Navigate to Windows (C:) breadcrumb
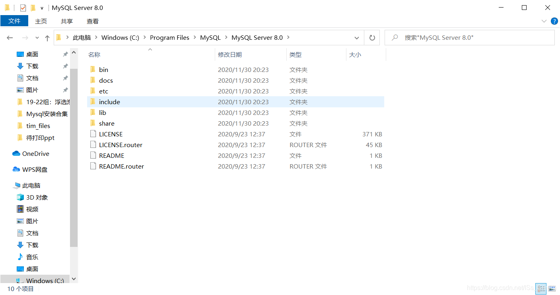The image size is (560, 295). (121, 38)
